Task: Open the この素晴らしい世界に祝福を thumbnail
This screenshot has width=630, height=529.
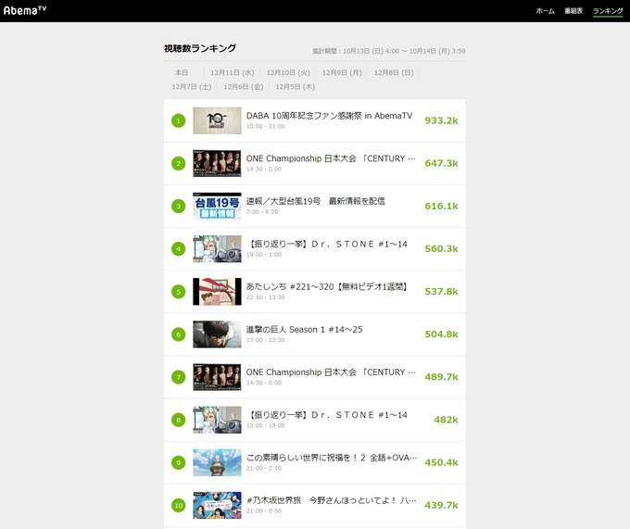Action: [x=217, y=462]
